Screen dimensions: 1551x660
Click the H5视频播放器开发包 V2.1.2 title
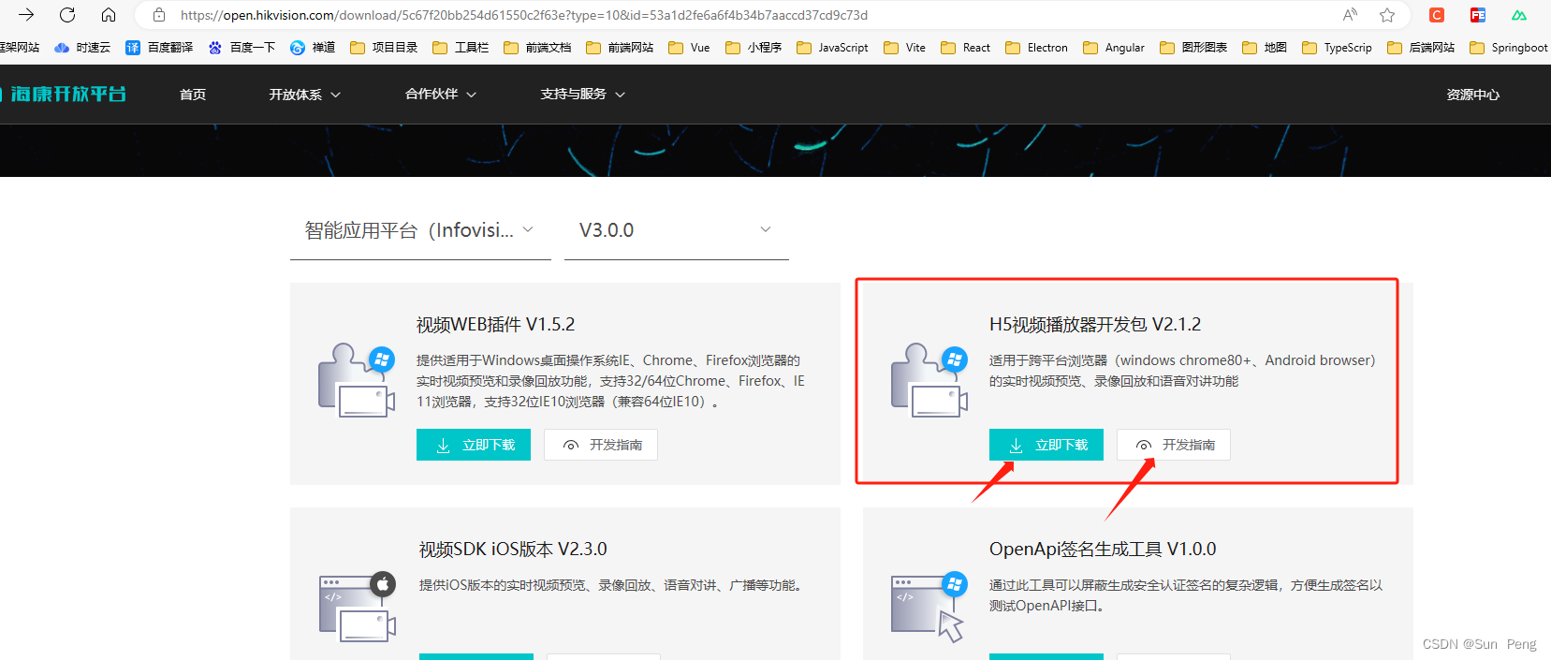click(x=1095, y=325)
